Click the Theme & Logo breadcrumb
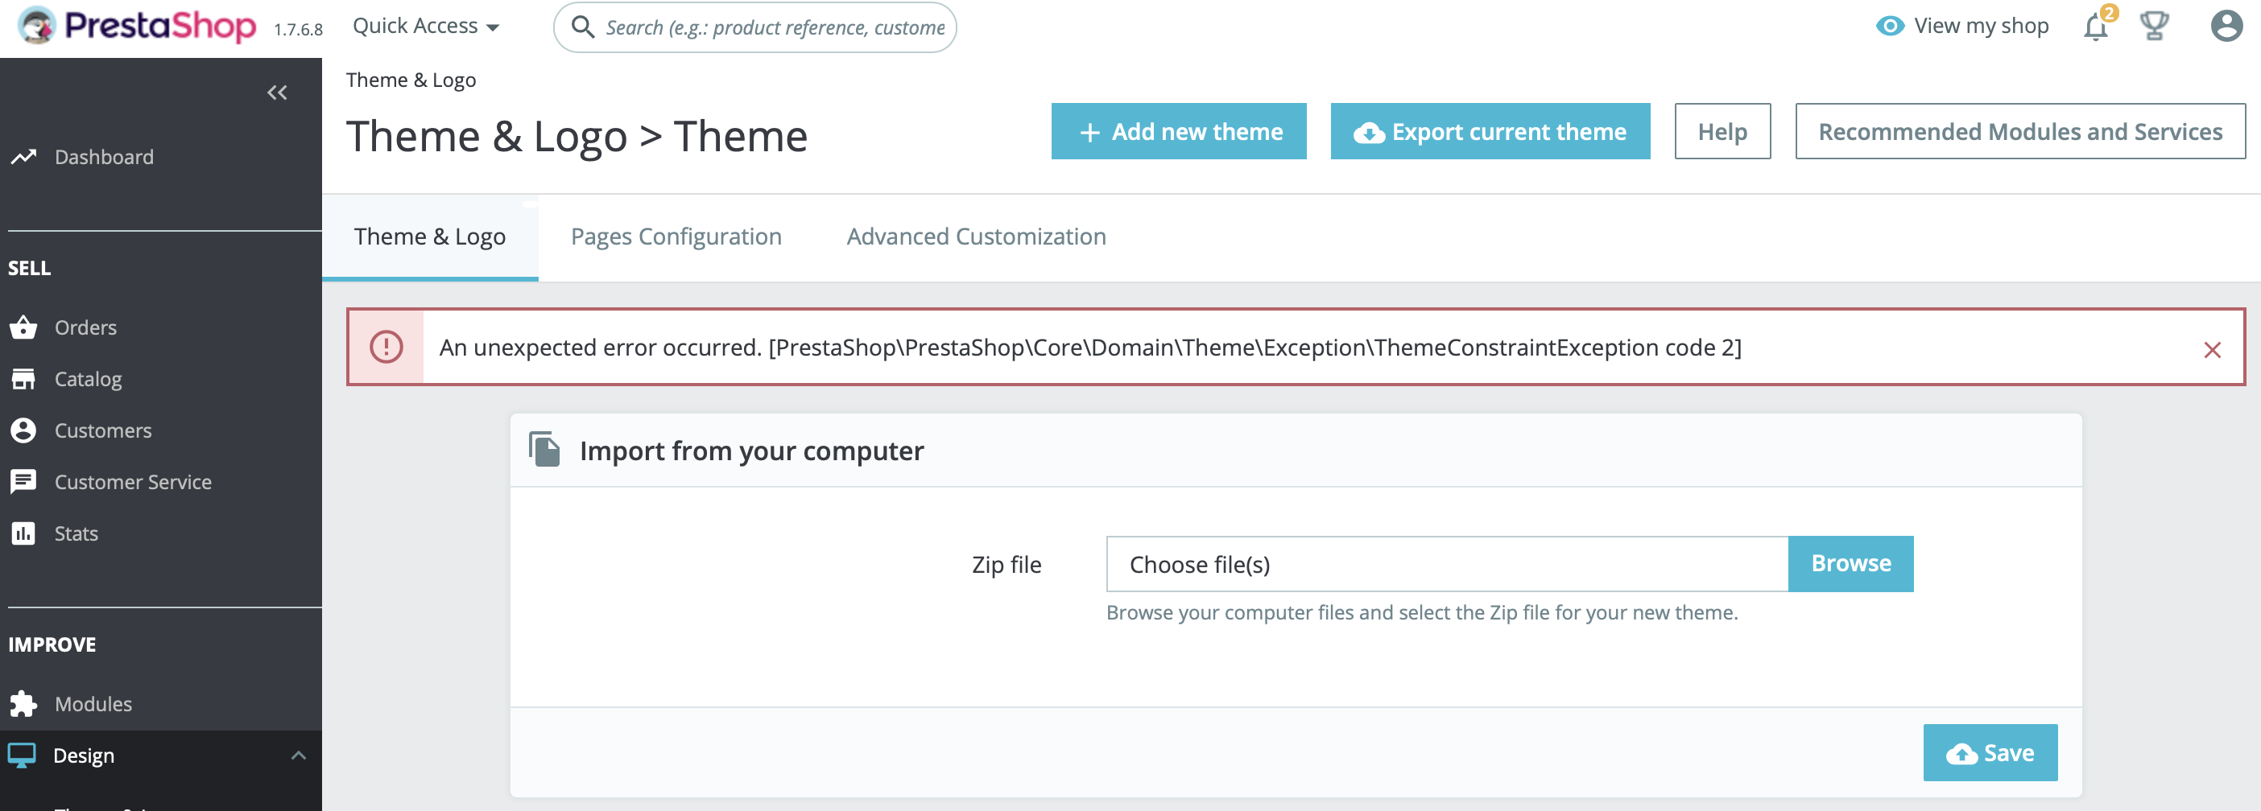Image resolution: width=2261 pixels, height=811 pixels. tap(411, 80)
